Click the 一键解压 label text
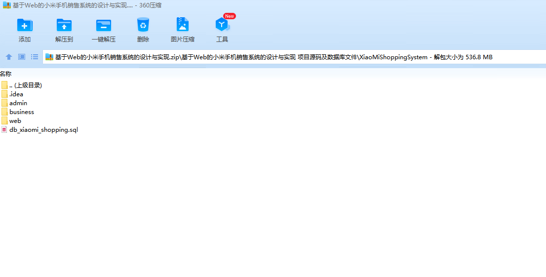This screenshot has width=546, height=277. 103,40
